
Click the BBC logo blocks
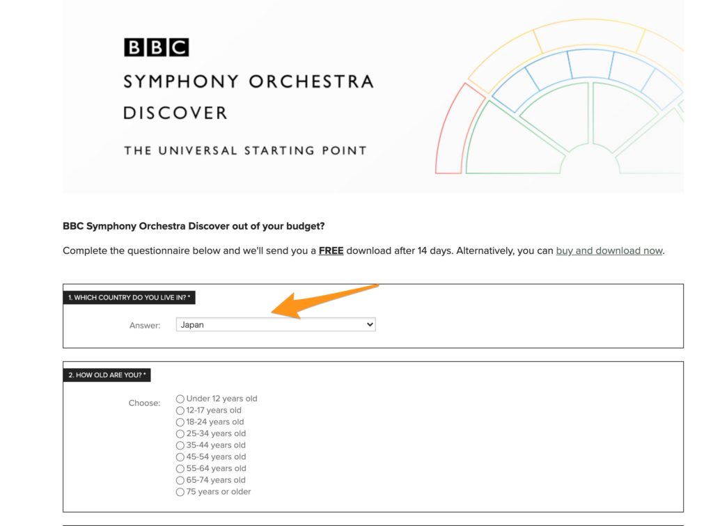pyautogui.click(x=156, y=47)
